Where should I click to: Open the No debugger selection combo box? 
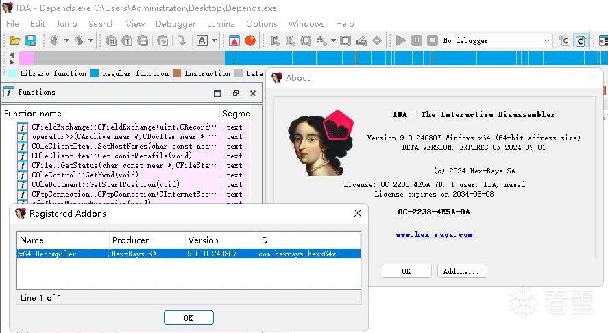coord(497,40)
